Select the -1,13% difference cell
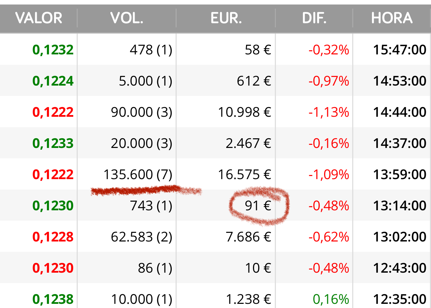The height and width of the screenshot is (308, 431). [329, 112]
